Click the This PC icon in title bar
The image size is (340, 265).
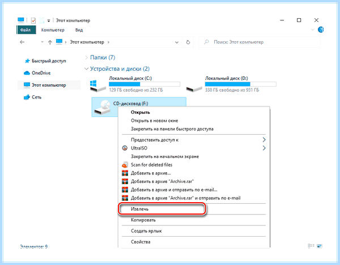pos(21,20)
